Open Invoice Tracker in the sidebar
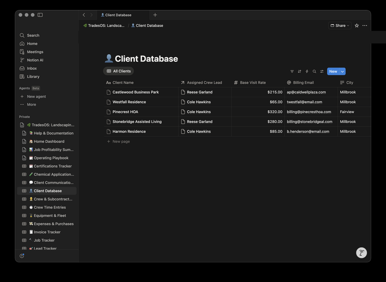 tap(47, 232)
